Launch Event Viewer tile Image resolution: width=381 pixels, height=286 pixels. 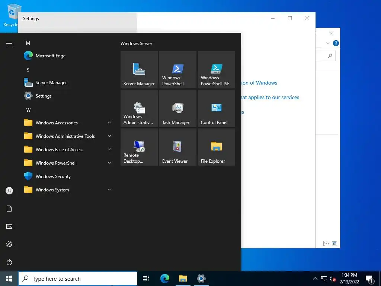[177, 147]
